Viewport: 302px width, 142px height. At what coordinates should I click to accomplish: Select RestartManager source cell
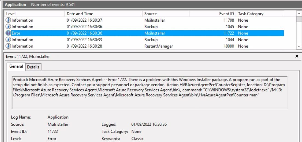tap(158, 46)
